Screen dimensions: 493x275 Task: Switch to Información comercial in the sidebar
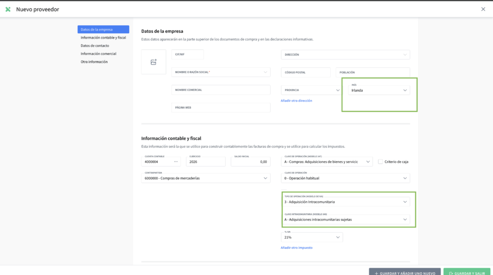99,54
